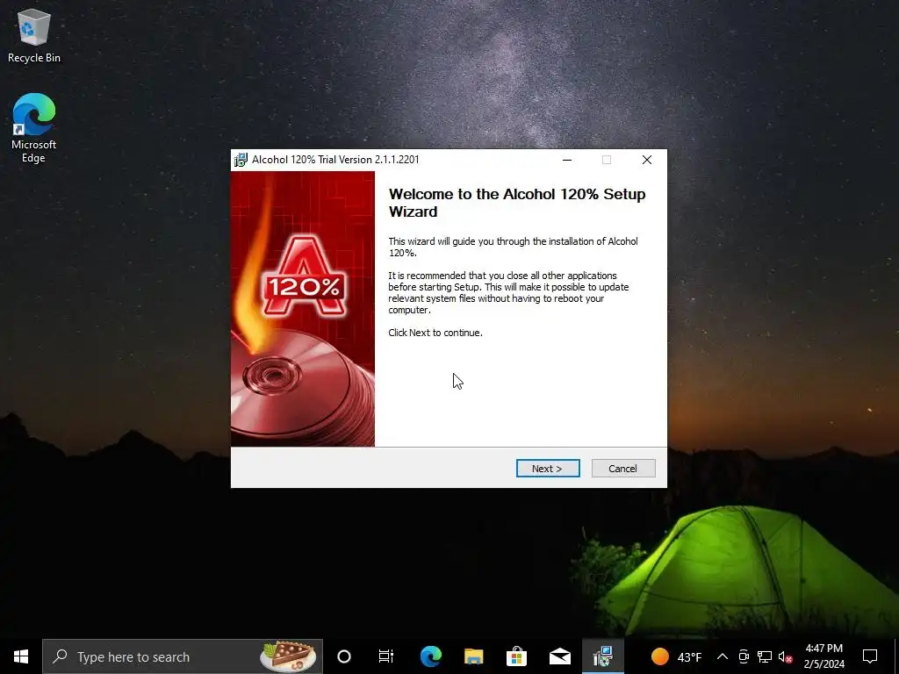
Task: Cancel the Alcohol 120% installation
Action: 623,469
